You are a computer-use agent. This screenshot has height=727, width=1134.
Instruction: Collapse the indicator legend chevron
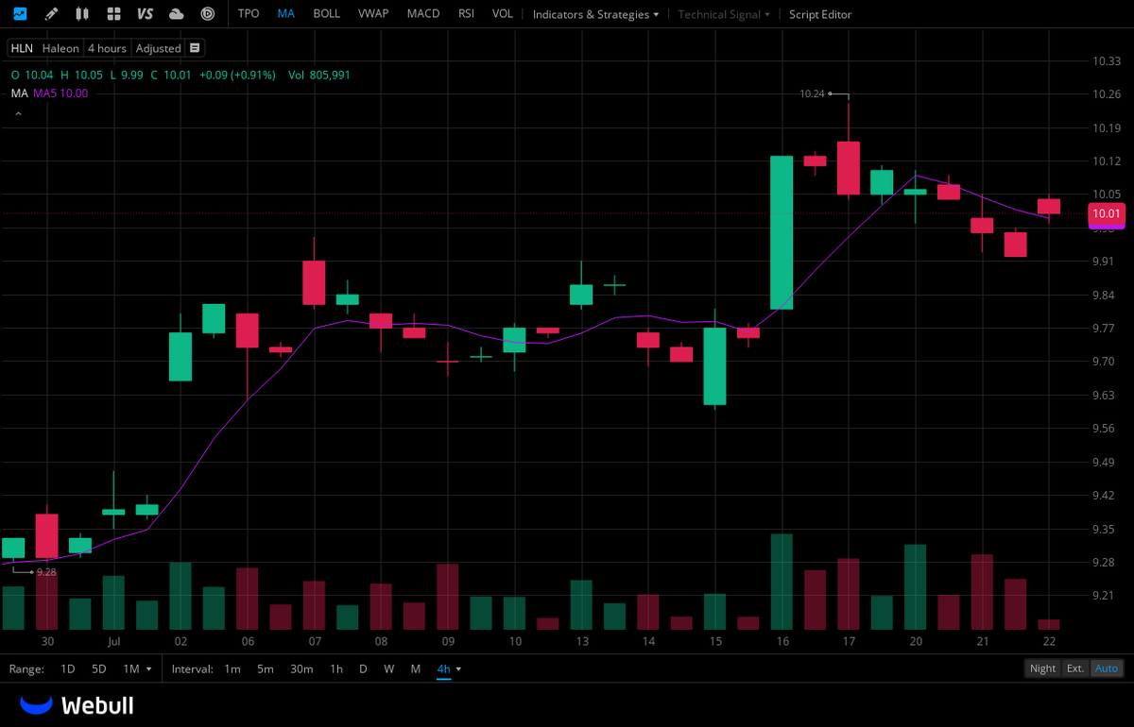coord(16,113)
